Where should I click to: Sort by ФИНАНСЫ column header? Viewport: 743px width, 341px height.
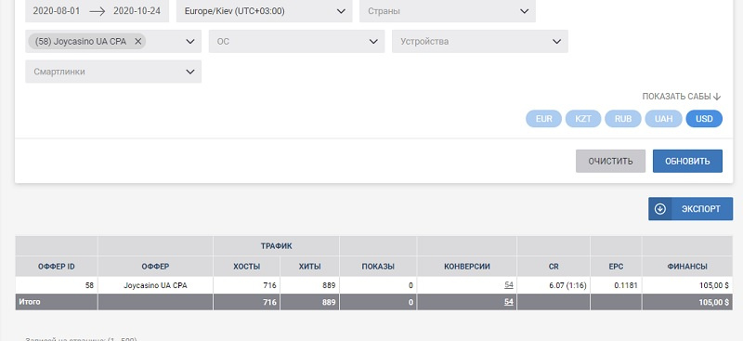tap(687, 267)
